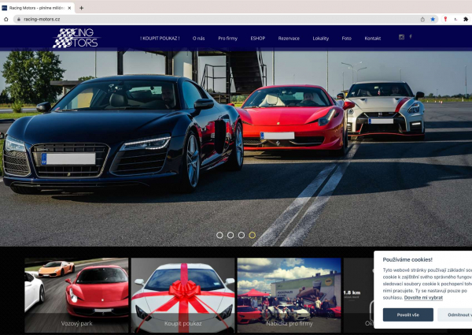
Task: Select the third carousel slide dot
Action: [242, 235]
